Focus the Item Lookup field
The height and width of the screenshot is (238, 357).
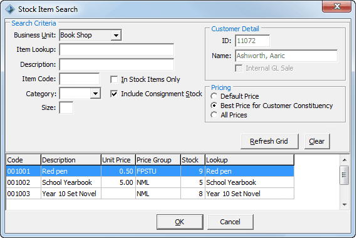click(116, 49)
